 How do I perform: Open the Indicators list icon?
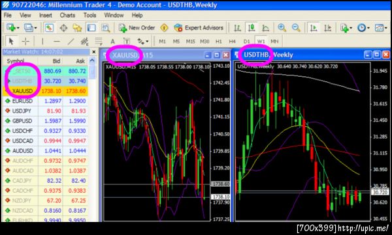pos(344,27)
